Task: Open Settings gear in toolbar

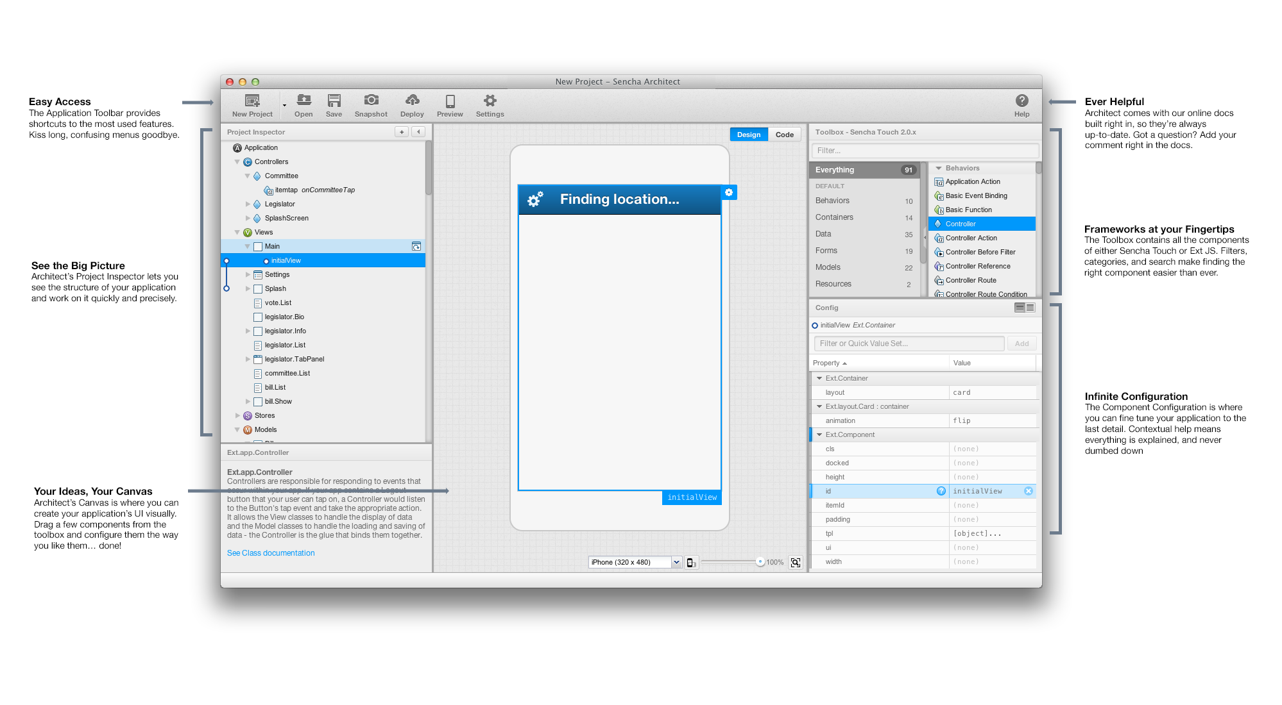Action: [490, 101]
